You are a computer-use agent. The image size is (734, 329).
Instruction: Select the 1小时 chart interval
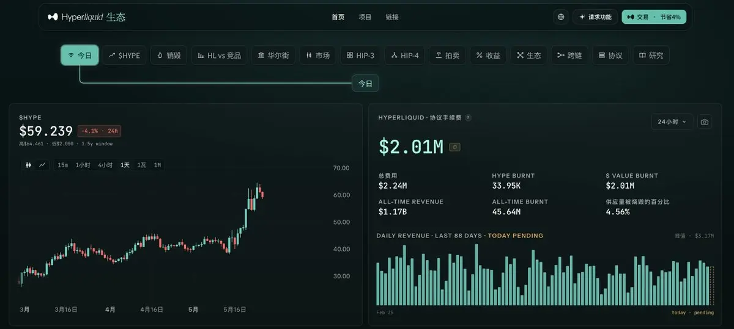click(x=83, y=165)
